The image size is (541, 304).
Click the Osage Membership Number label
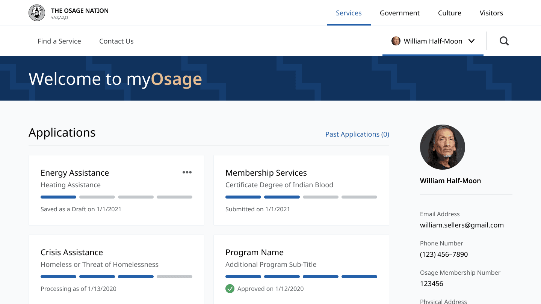click(x=460, y=272)
